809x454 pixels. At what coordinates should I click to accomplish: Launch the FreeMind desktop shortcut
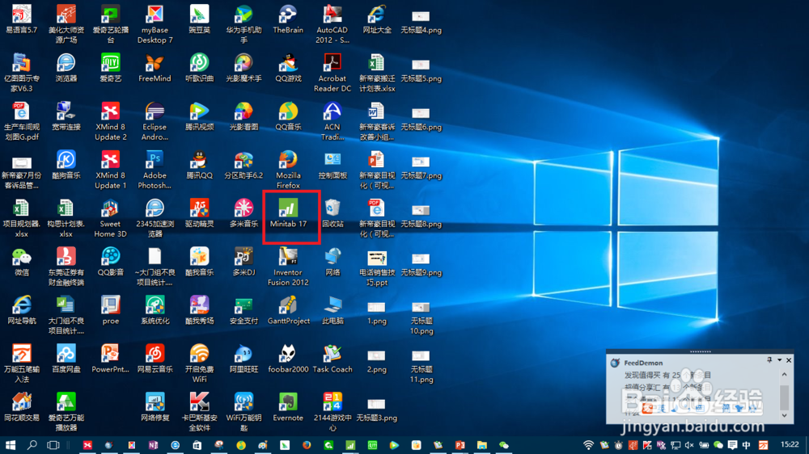[x=155, y=68]
